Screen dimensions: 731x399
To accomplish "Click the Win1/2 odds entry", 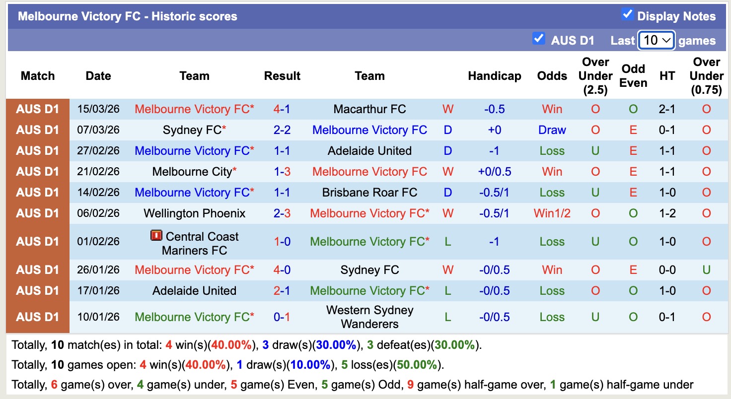I will click(552, 213).
